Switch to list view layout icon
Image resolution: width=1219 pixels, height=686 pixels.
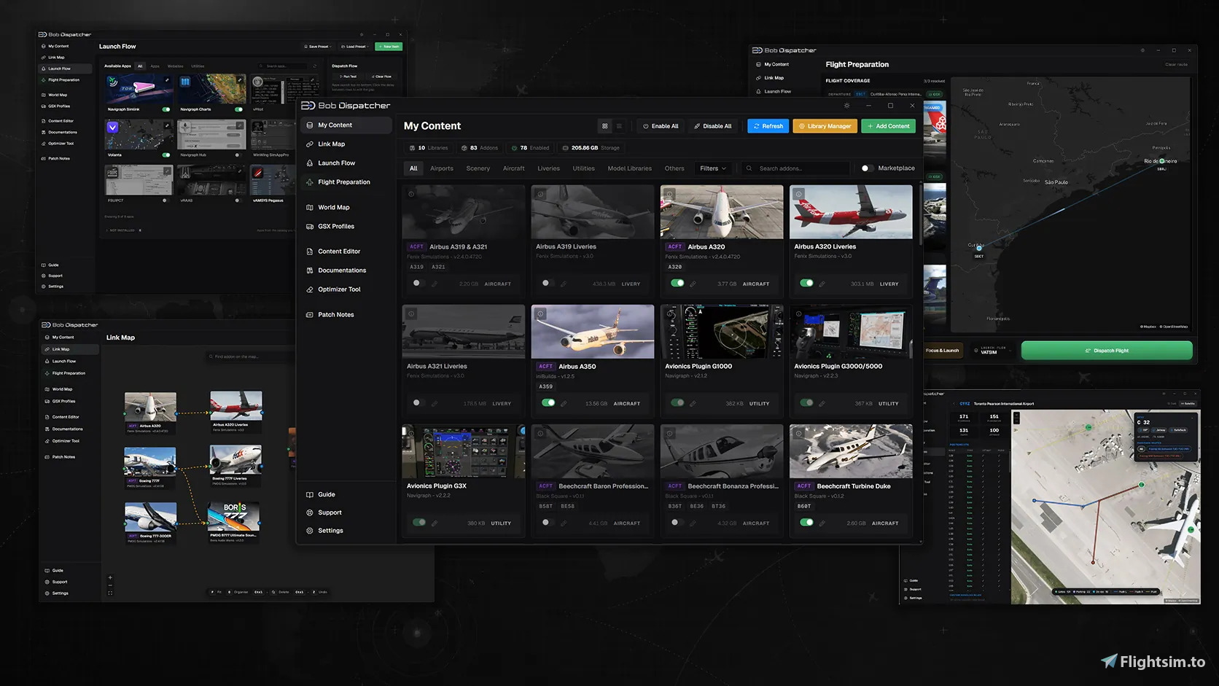coord(619,126)
